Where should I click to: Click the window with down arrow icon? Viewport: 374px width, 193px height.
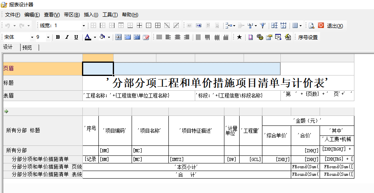point(278,37)
